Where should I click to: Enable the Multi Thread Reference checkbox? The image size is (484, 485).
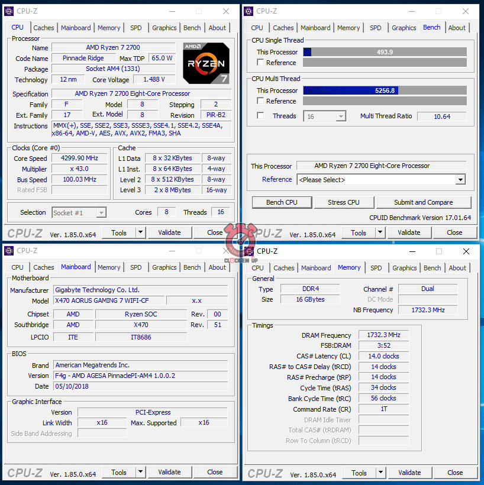click(260, 101)
